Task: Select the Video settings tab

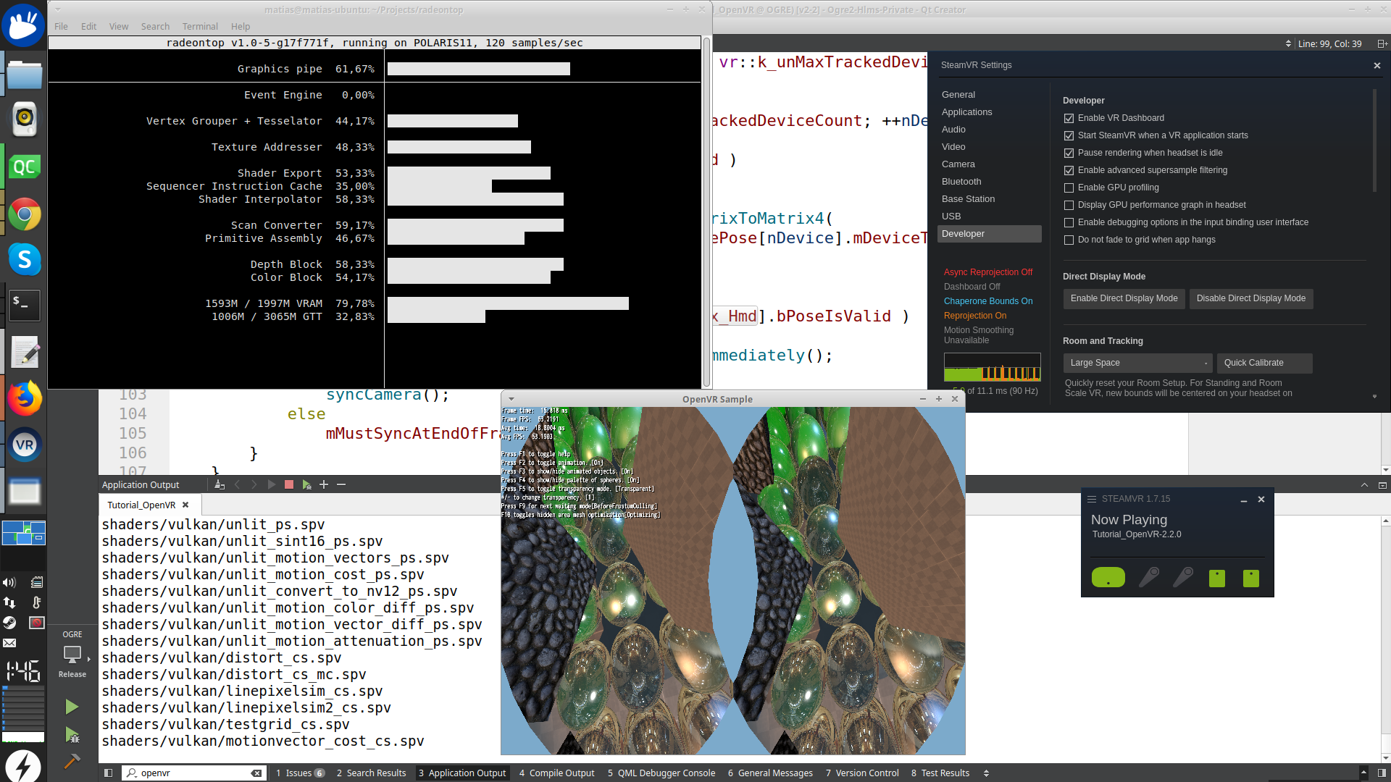Action: (x=953, y=147)
